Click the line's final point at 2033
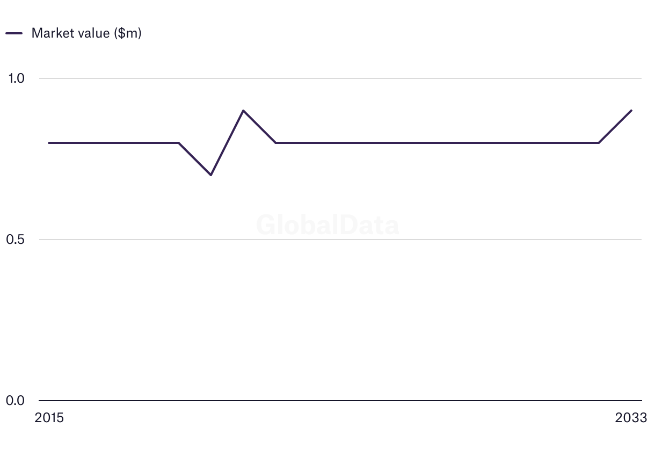655x449 pixels. (631, 111)
